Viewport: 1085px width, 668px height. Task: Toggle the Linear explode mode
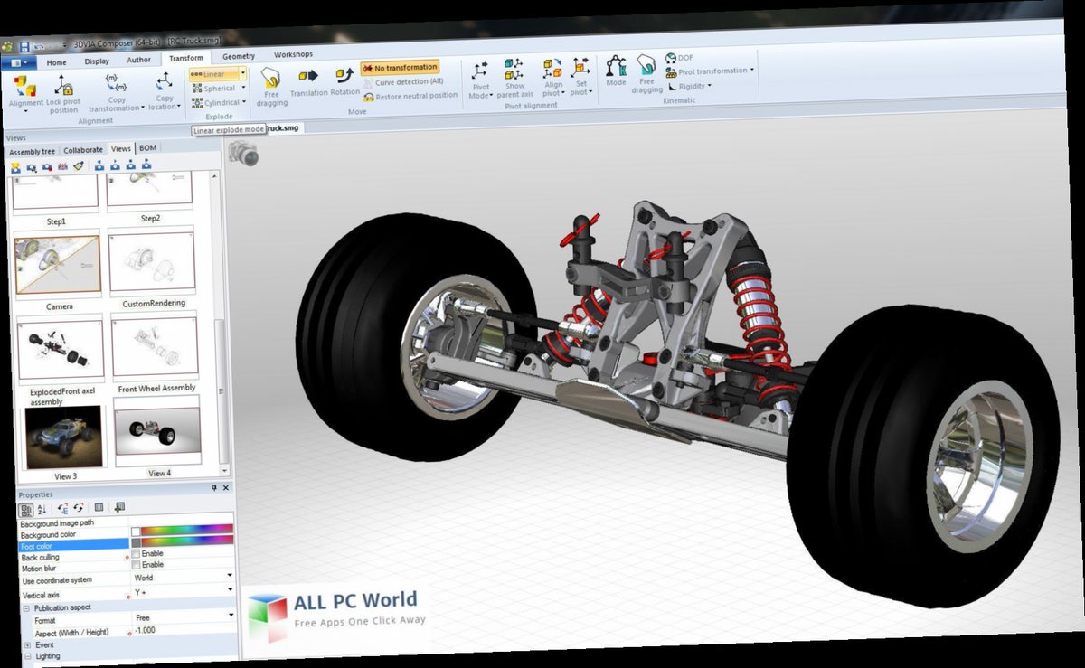pos(213,74)
